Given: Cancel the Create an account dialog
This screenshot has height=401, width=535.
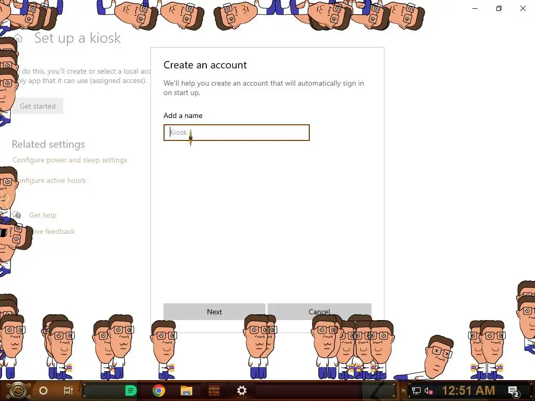Looking at the screenshot, I should point(319,312).
